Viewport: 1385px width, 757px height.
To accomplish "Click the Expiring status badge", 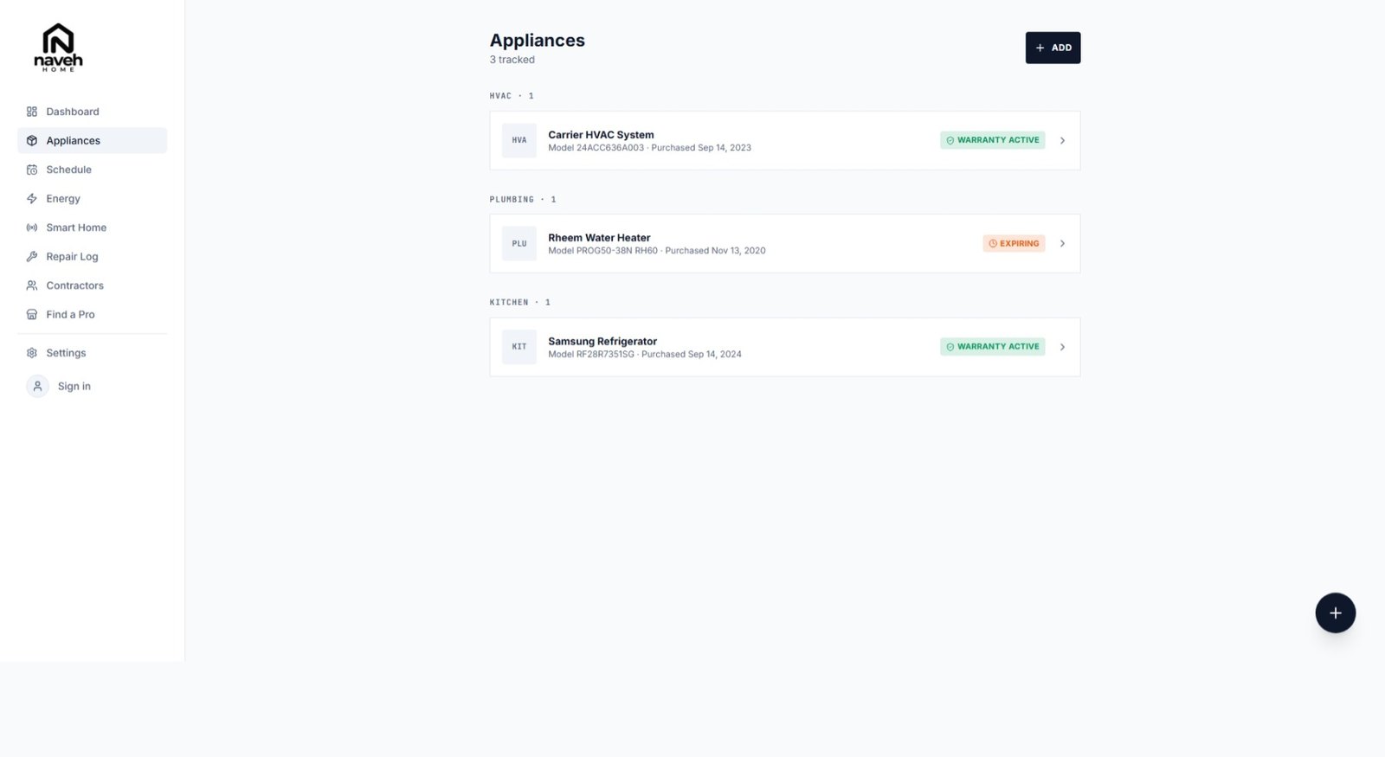I will click(x=1014, y=243).
